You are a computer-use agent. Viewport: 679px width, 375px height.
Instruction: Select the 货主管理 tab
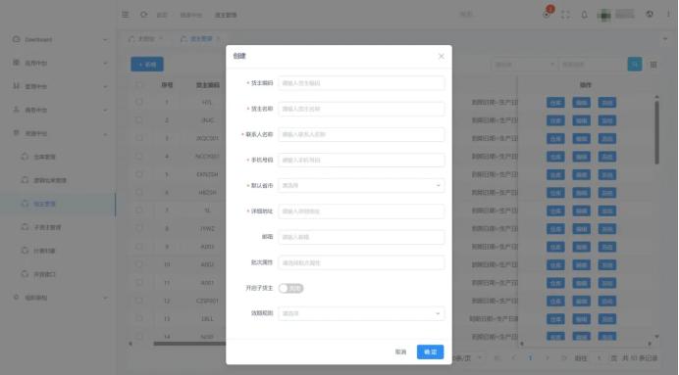[200, 38]
